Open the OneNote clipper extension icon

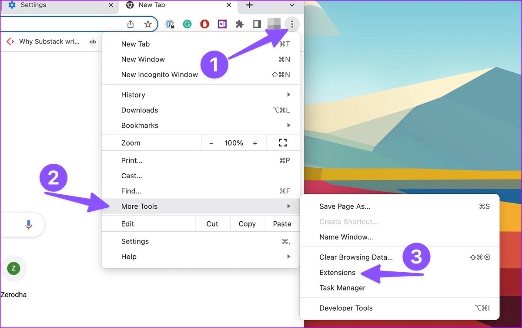coord(222,24)
